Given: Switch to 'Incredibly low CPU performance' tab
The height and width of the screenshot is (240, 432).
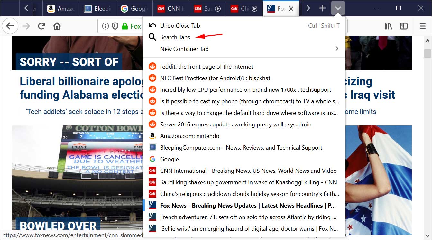Looking at the screenshot, I should click(244, 90).
